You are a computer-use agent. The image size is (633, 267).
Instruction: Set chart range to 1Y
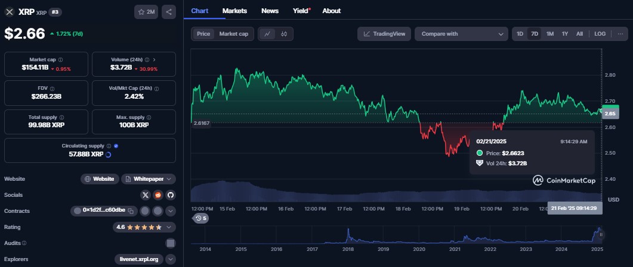pyautogui.click(x=565, y=34)
